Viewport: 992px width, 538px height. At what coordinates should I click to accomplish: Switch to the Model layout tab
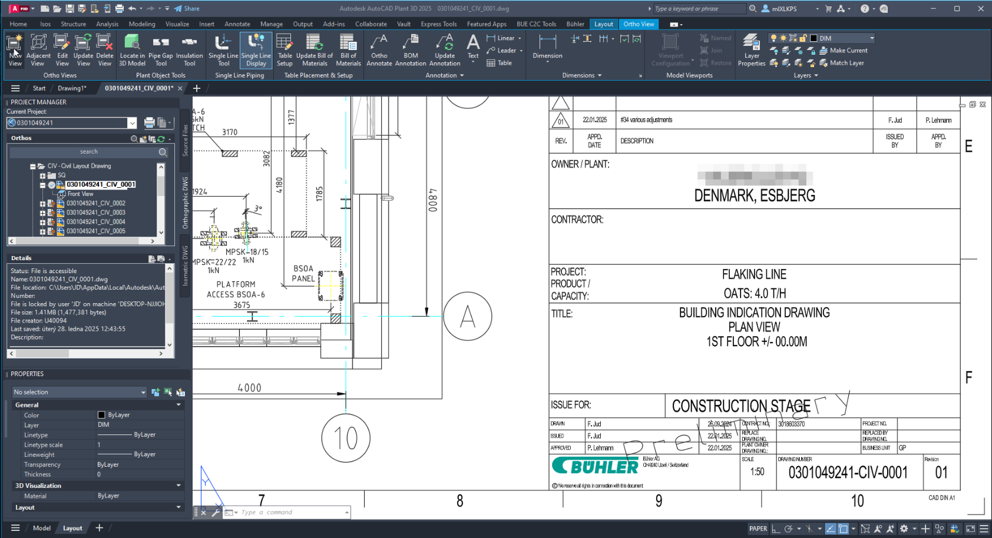point(41,529)
